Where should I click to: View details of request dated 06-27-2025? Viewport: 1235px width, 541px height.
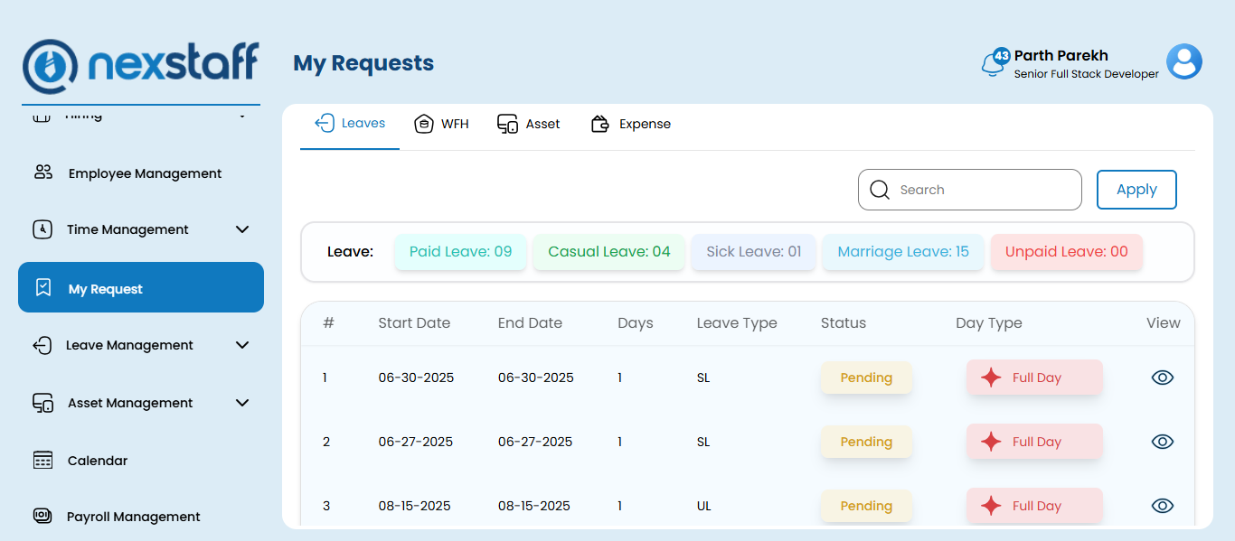(x=1163, y=442)
